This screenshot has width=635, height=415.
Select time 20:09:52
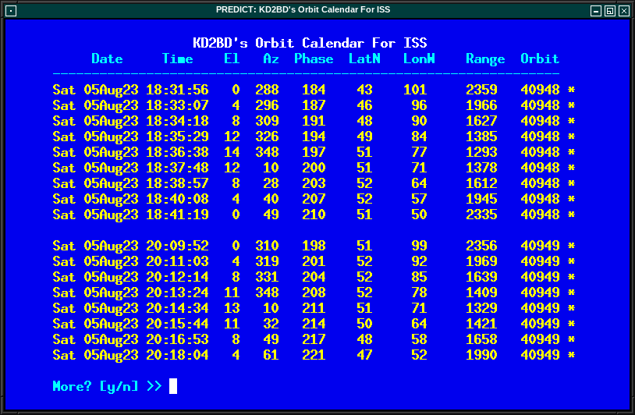[x=177, y=246]
